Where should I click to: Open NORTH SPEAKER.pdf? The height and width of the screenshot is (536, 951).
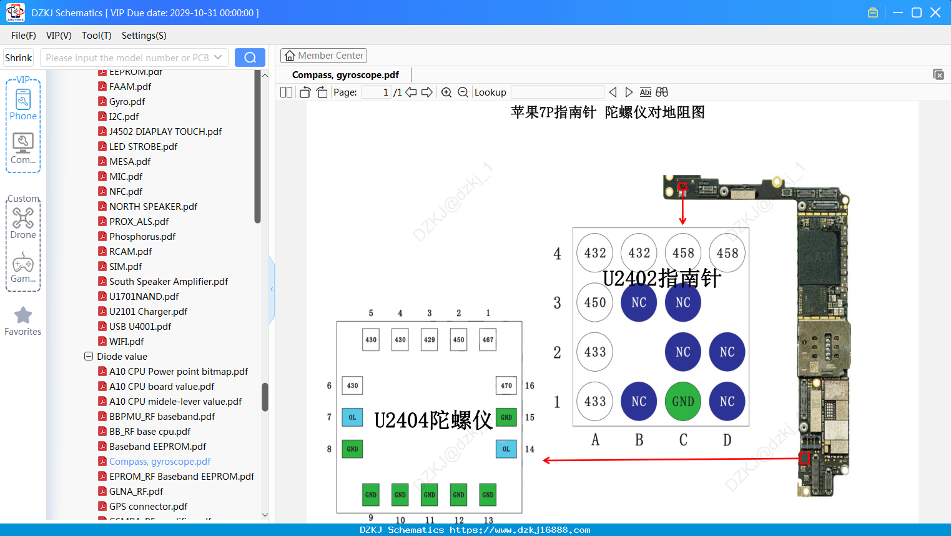(153, 206)
